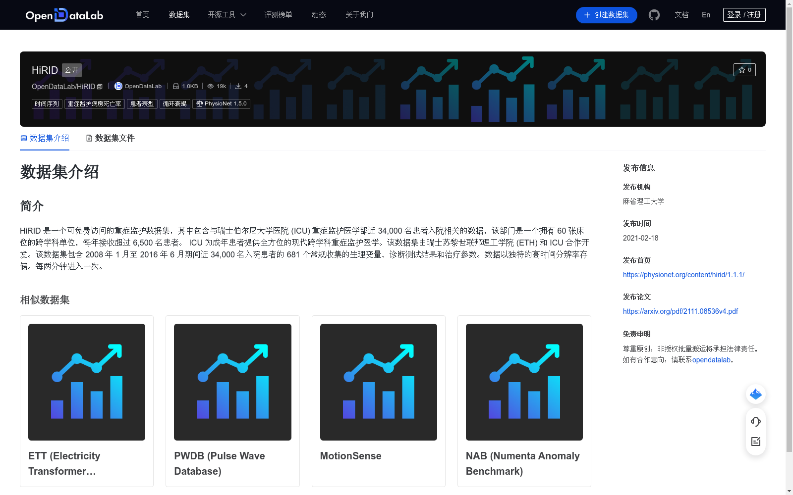Click the downloads count icon
The image size is (793, 495).
click(238, 86)
